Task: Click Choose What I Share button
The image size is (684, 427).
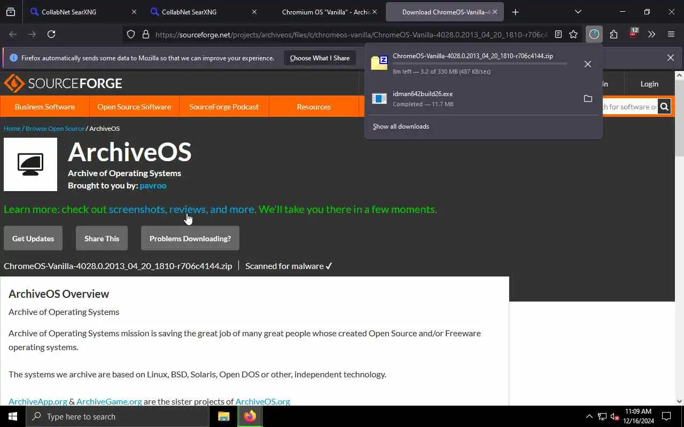Action: [320, 58]
